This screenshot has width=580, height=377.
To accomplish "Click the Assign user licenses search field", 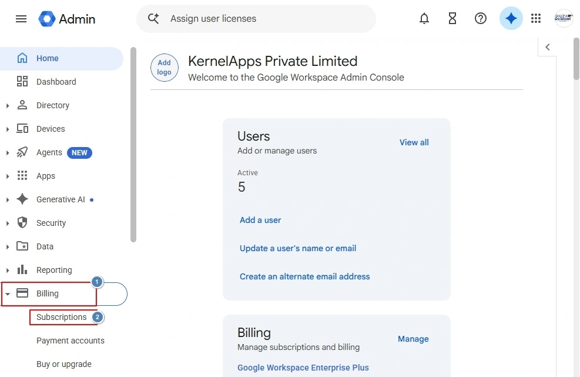I will tap(256, 18).
